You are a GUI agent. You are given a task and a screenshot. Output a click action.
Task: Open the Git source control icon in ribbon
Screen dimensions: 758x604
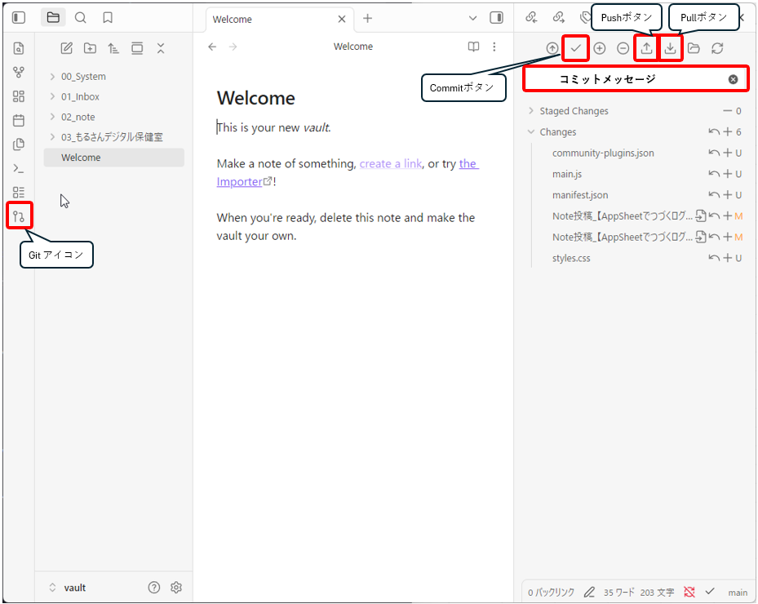pos(19,216)
